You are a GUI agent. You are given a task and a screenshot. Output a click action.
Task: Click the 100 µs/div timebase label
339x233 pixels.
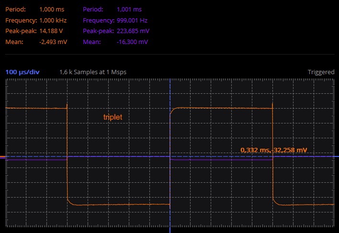[23, 72]
